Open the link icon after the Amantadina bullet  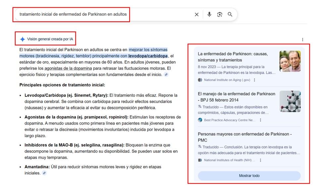coord(44,173)
